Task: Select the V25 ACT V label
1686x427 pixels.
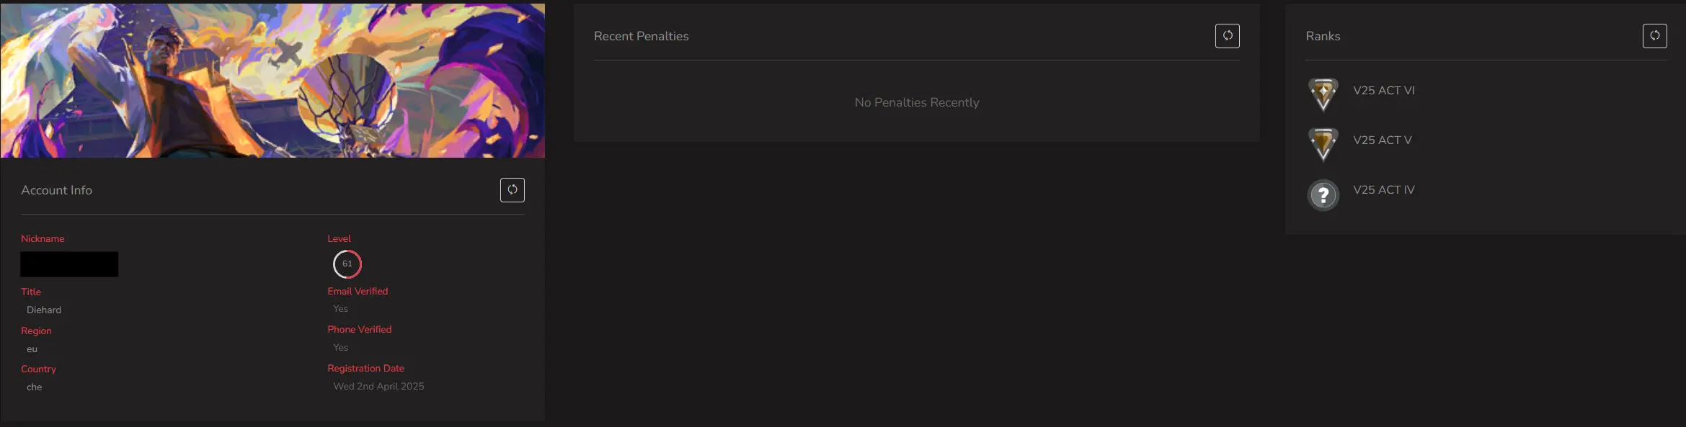Action: pos(1382,140)
